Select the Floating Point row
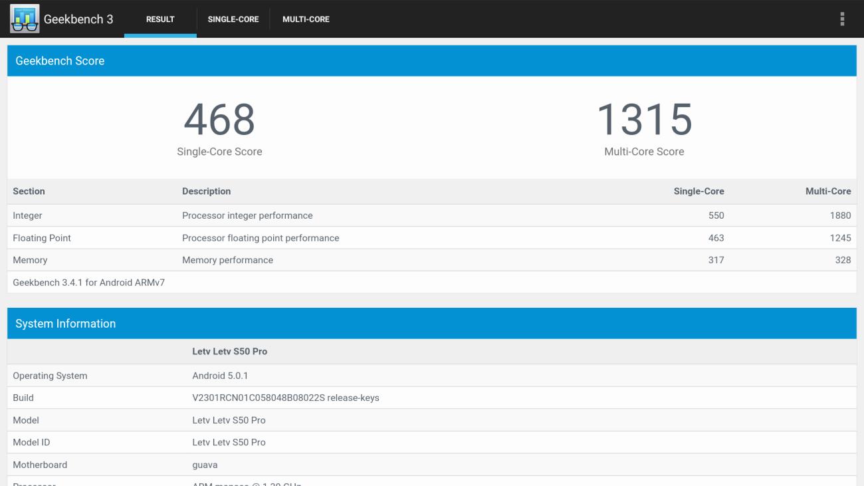The height and width of the screenshot is (486, 864). click(431, 238)
